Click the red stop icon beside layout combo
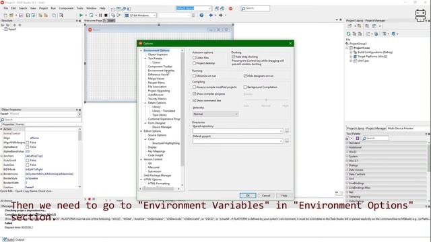The width and height of the screenshot is (431, 242). point(230,9)
